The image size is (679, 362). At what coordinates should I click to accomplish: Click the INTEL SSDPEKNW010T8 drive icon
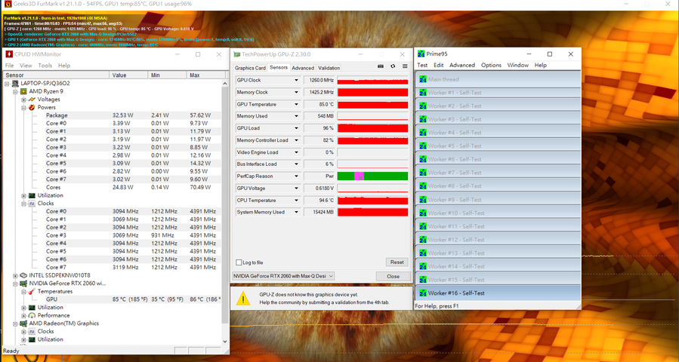[24, 275]
